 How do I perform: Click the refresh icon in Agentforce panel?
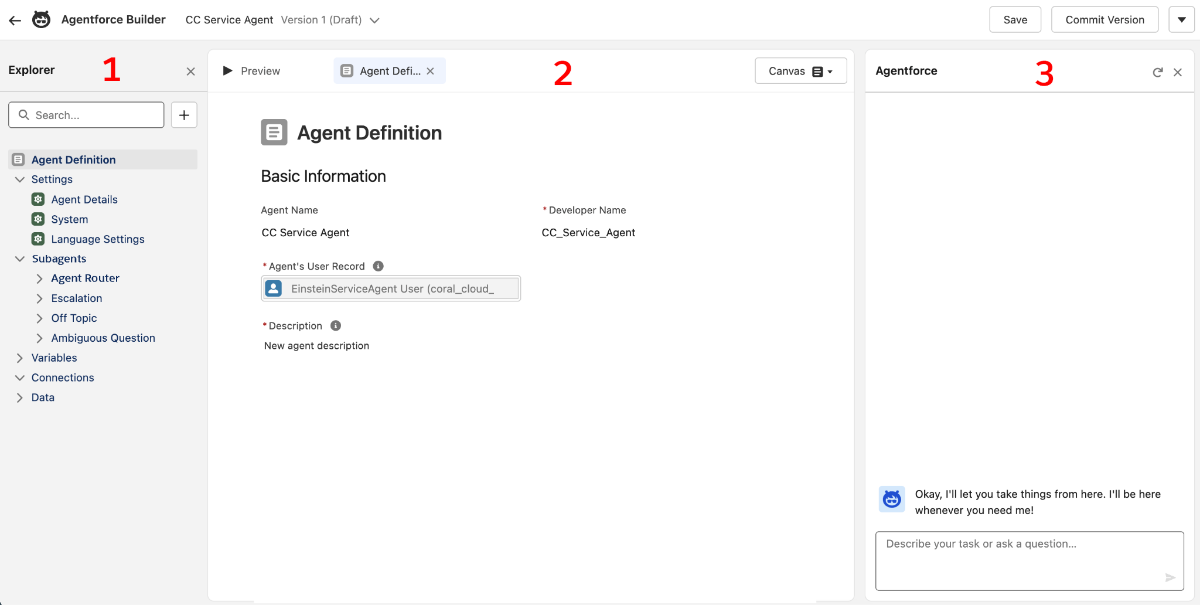[1157, 72]
